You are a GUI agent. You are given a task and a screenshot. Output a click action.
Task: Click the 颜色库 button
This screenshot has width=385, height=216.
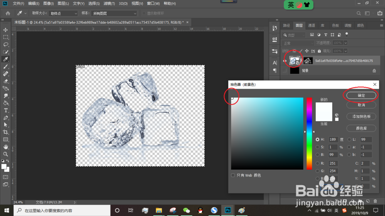click(361, 128)
